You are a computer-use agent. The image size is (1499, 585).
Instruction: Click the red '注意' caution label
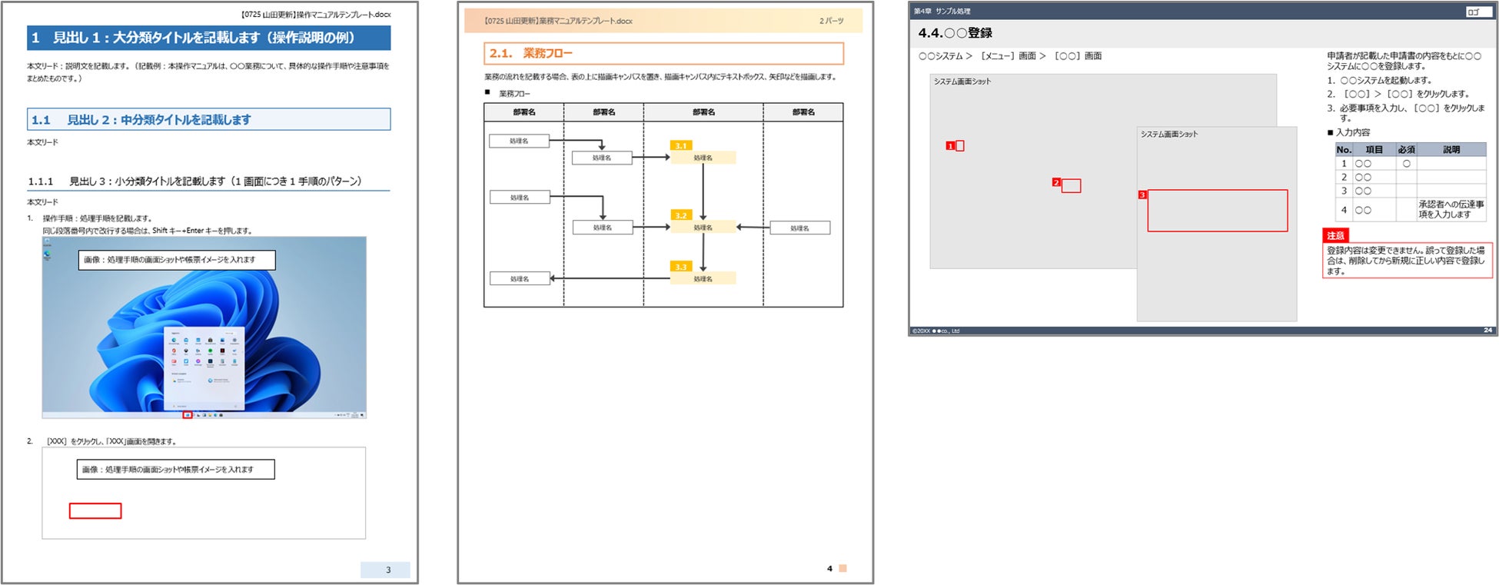[x=1335, y=236]
